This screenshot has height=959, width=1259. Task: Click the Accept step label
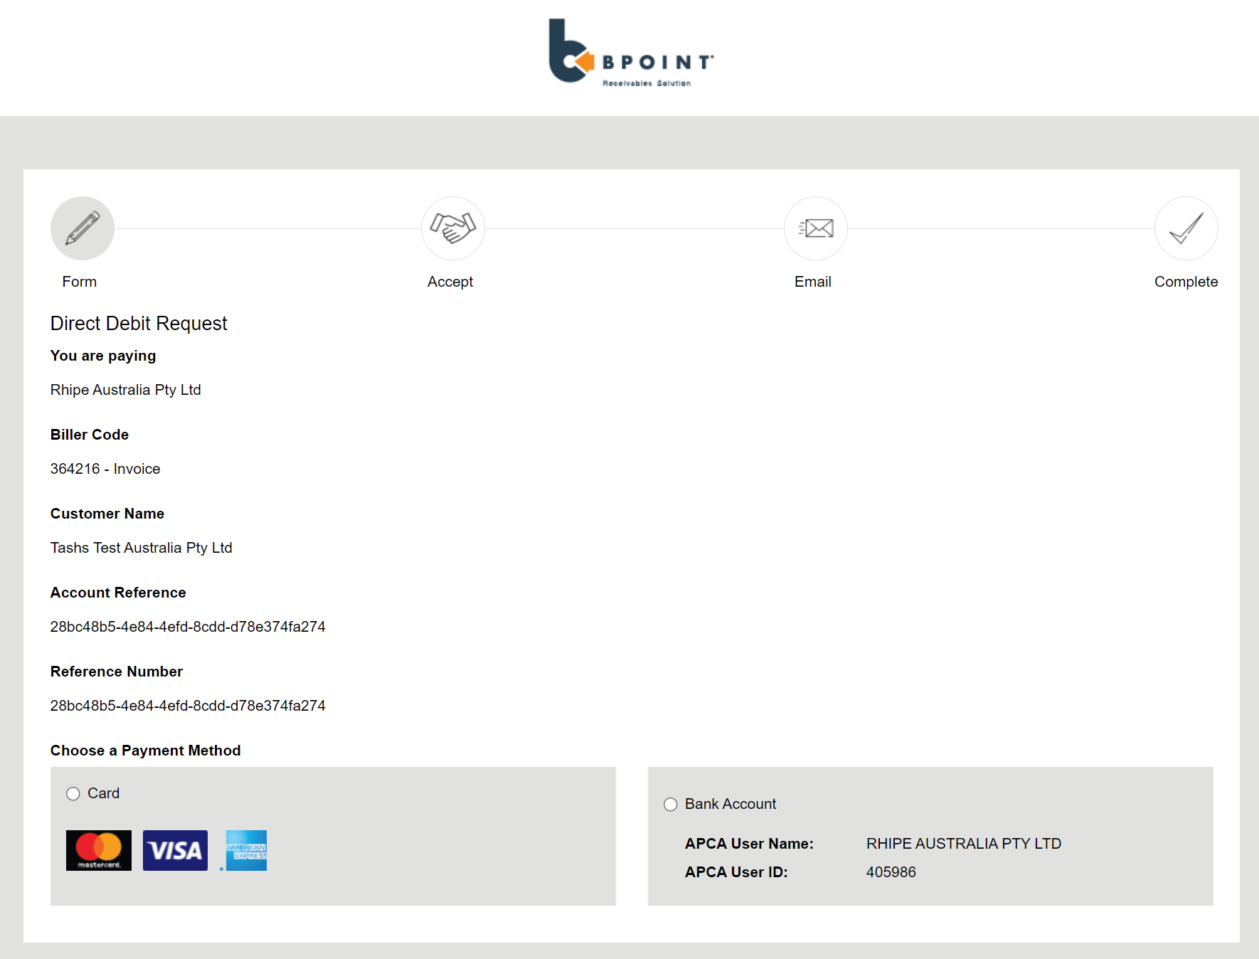pos(450,282)
